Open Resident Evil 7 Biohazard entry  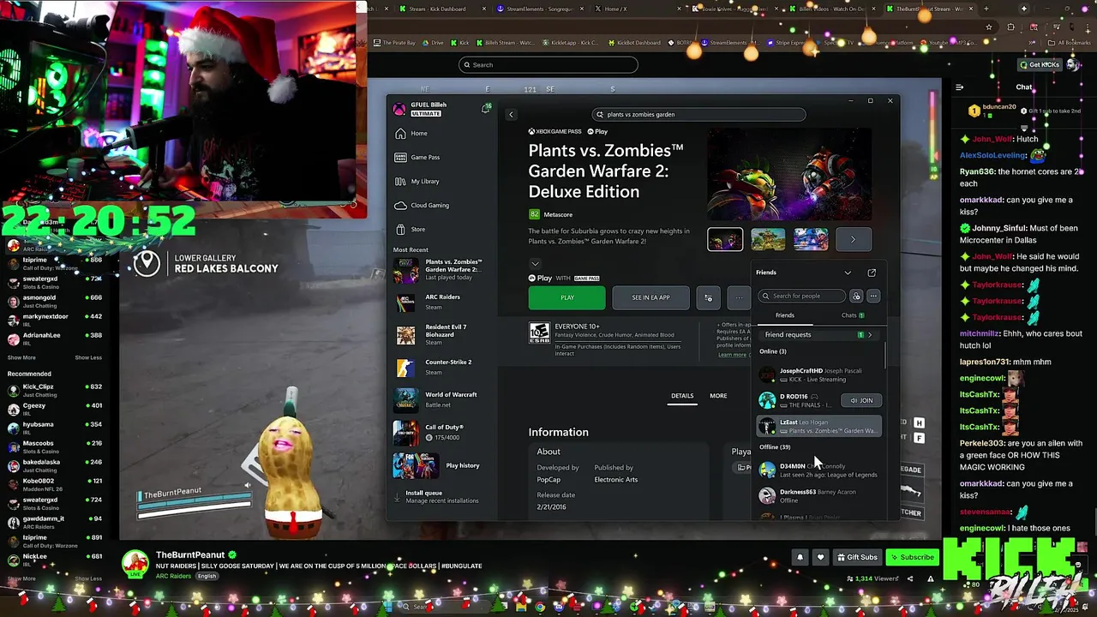pyautogui.click(x=441, y=334)
